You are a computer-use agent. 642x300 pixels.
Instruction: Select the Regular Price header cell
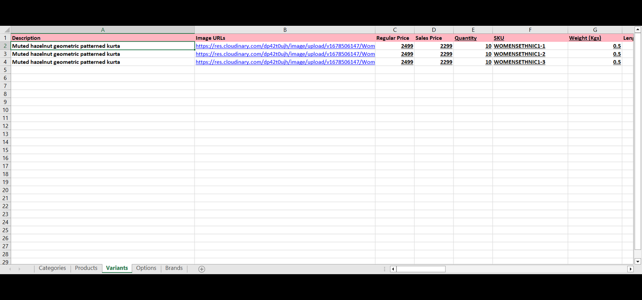tap(393, 38)
